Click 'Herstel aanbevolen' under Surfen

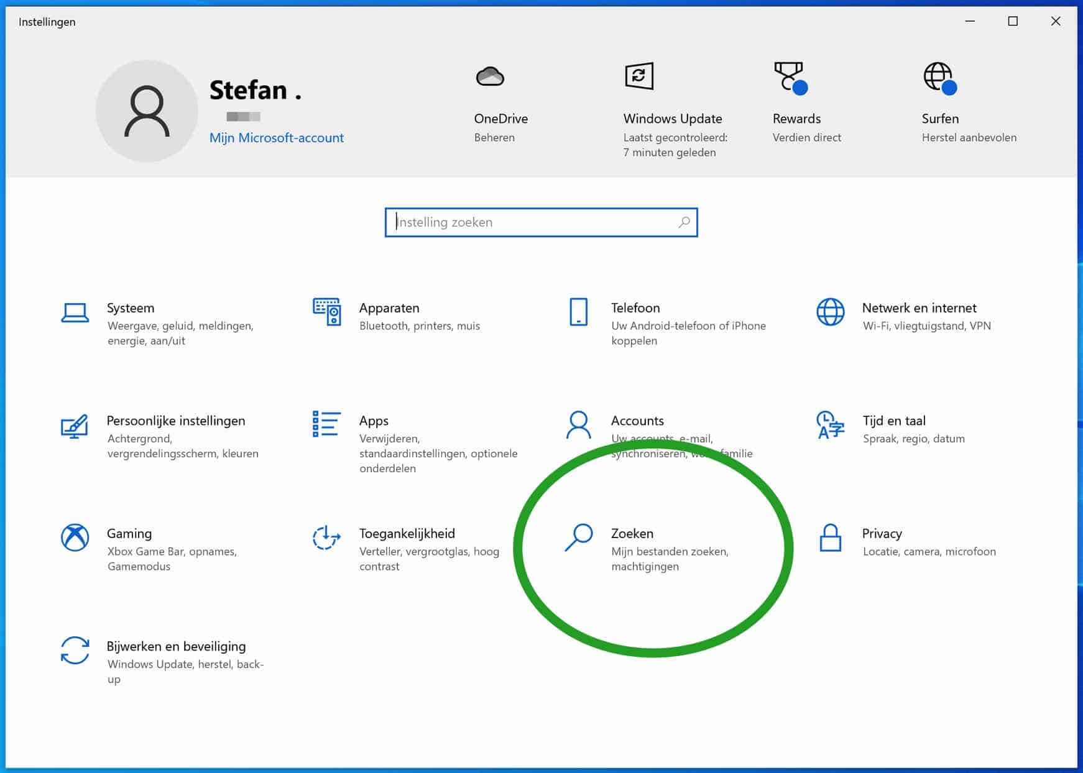[x=969, y=137]
